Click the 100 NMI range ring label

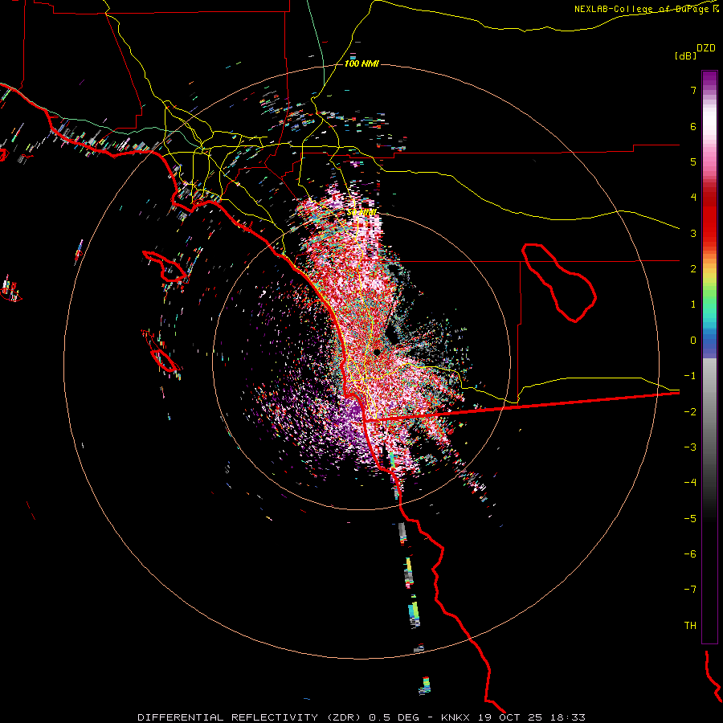click(361, 63)
